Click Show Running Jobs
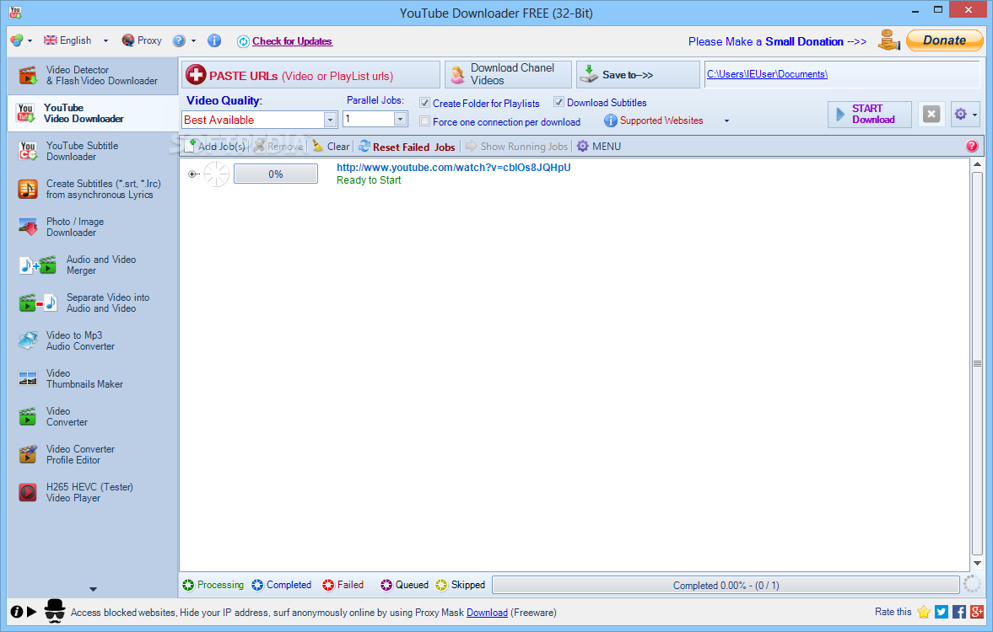993x632 pixels. (x=517, y=146)
